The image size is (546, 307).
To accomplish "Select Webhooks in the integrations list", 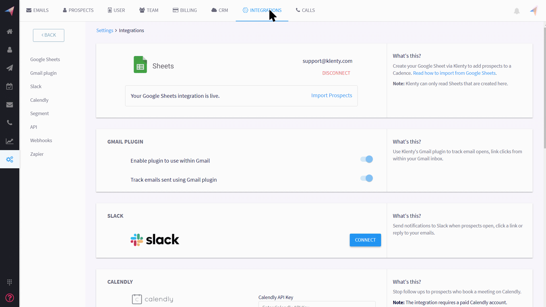I will (x=41, y=140).
